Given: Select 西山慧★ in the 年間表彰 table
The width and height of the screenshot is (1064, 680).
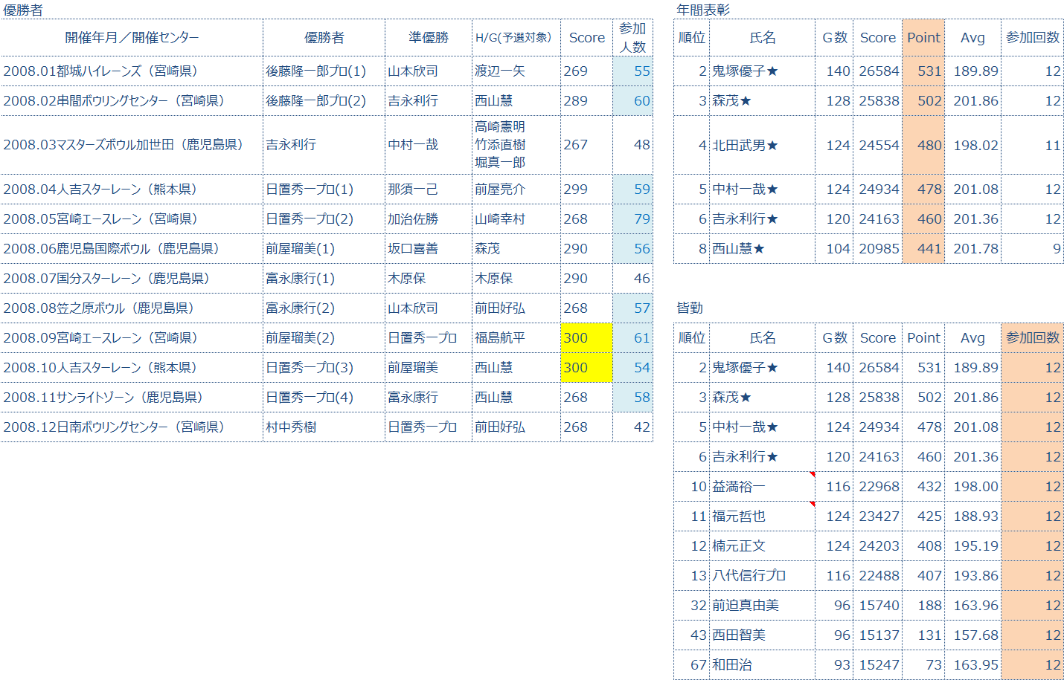Looking at the screenshot, I should pyautogui.click(x=762, y=248).
